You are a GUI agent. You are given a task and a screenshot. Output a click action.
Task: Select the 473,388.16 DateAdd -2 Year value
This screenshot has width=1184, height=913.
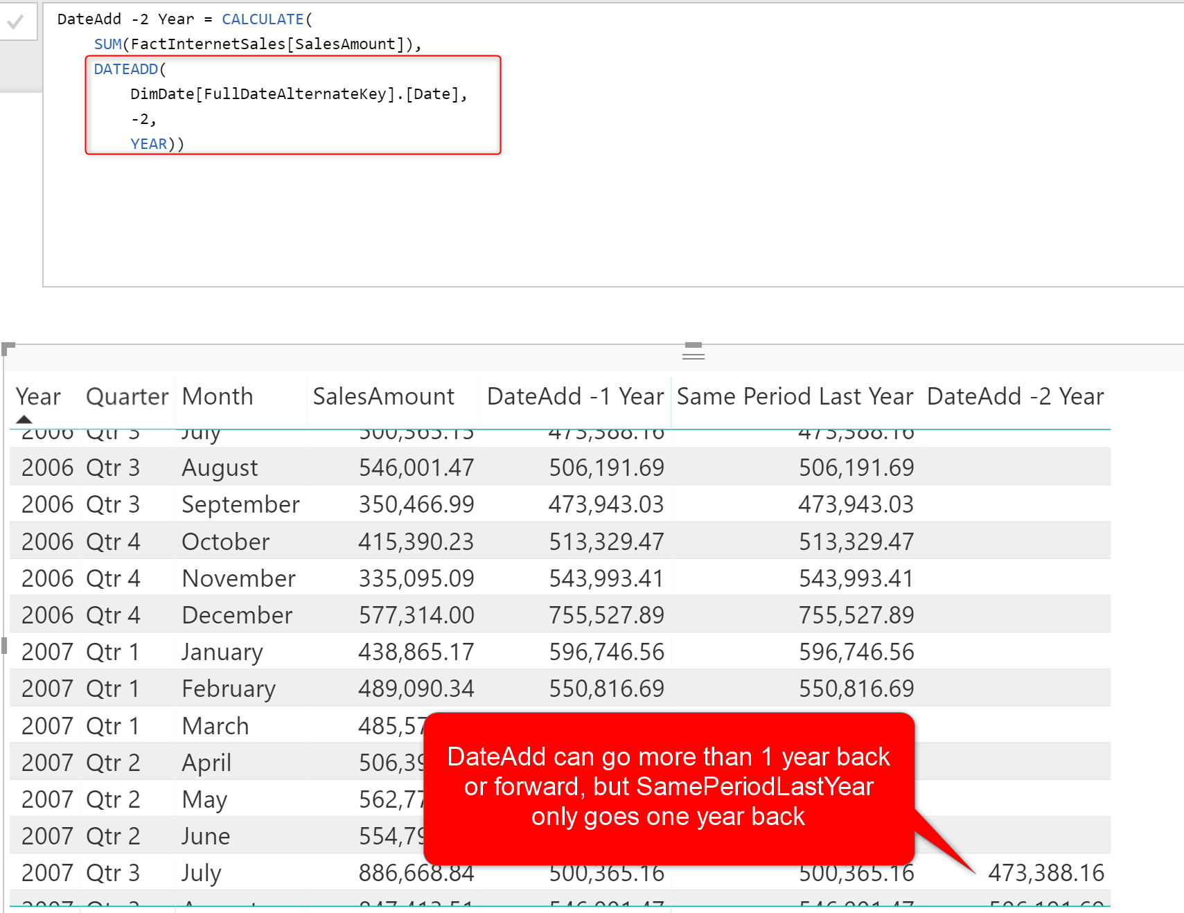(1046, 873)
